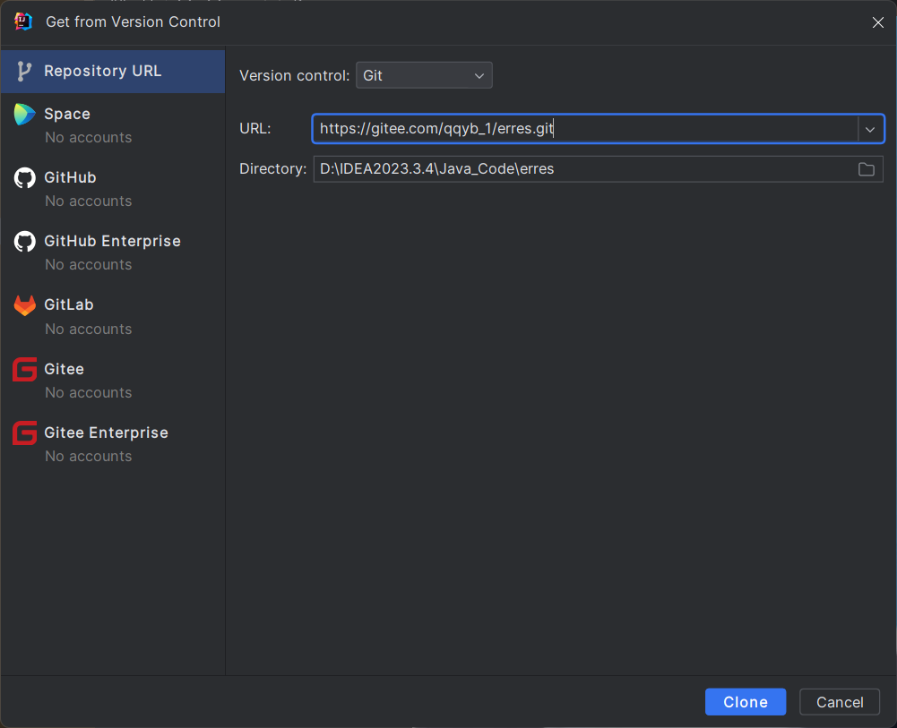Click the IntelliJ IDEA logo in title bar

pyautogui.click(x=23, y=21)
